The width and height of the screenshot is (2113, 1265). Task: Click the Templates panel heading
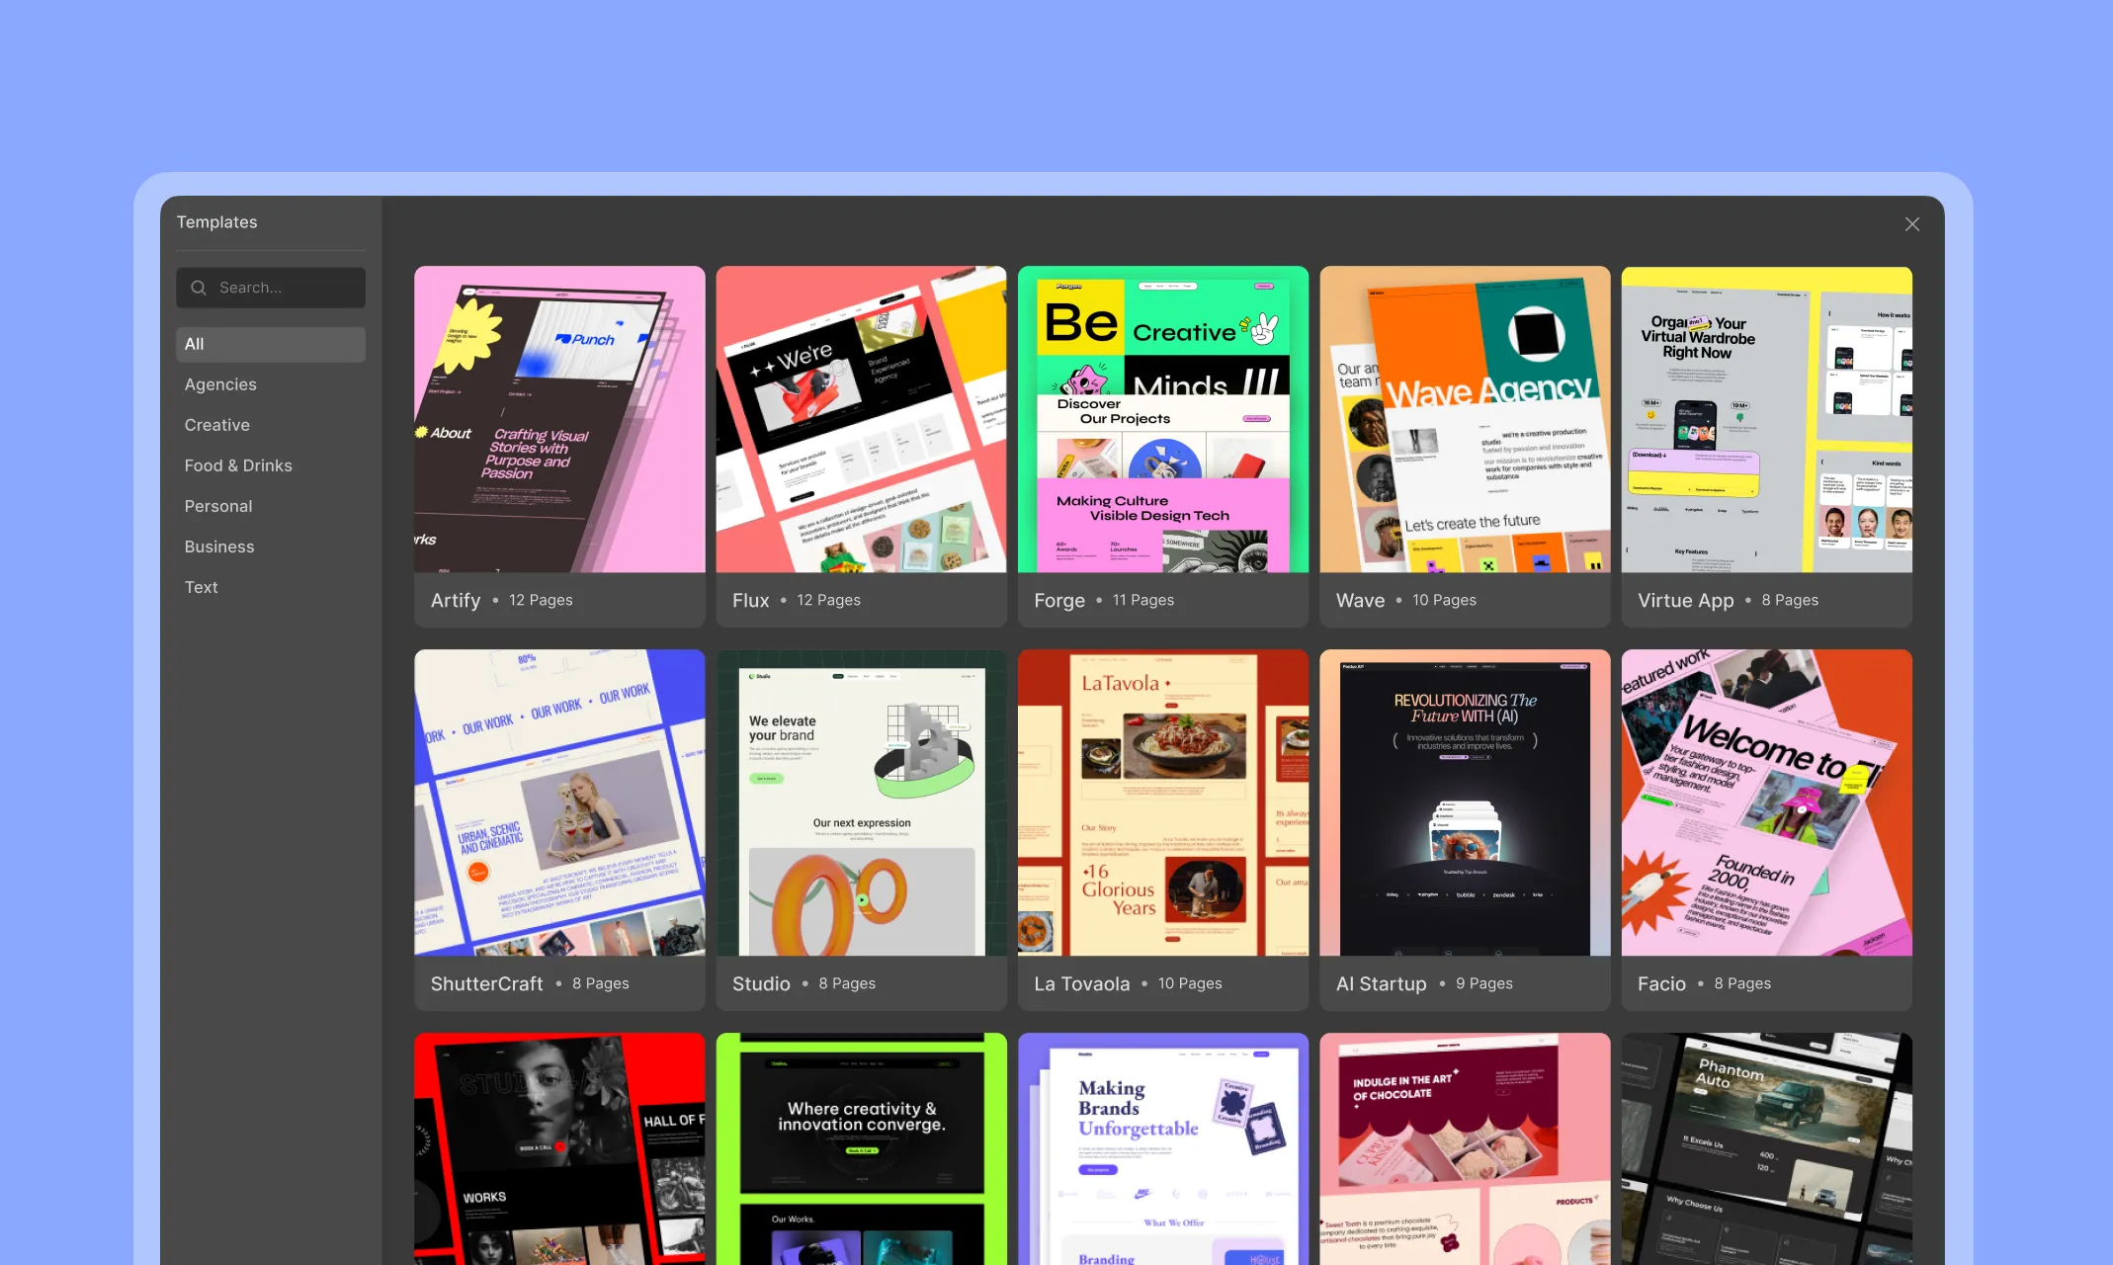click(216, 222)
